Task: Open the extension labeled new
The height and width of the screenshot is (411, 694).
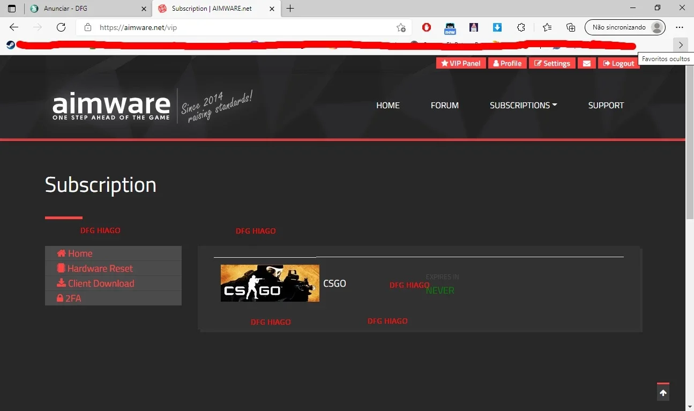Action: tap(450, 28)
